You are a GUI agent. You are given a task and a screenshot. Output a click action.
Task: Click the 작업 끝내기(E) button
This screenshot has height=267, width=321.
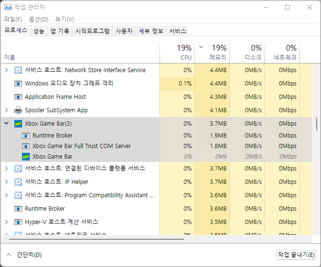(x=296, y=255)
